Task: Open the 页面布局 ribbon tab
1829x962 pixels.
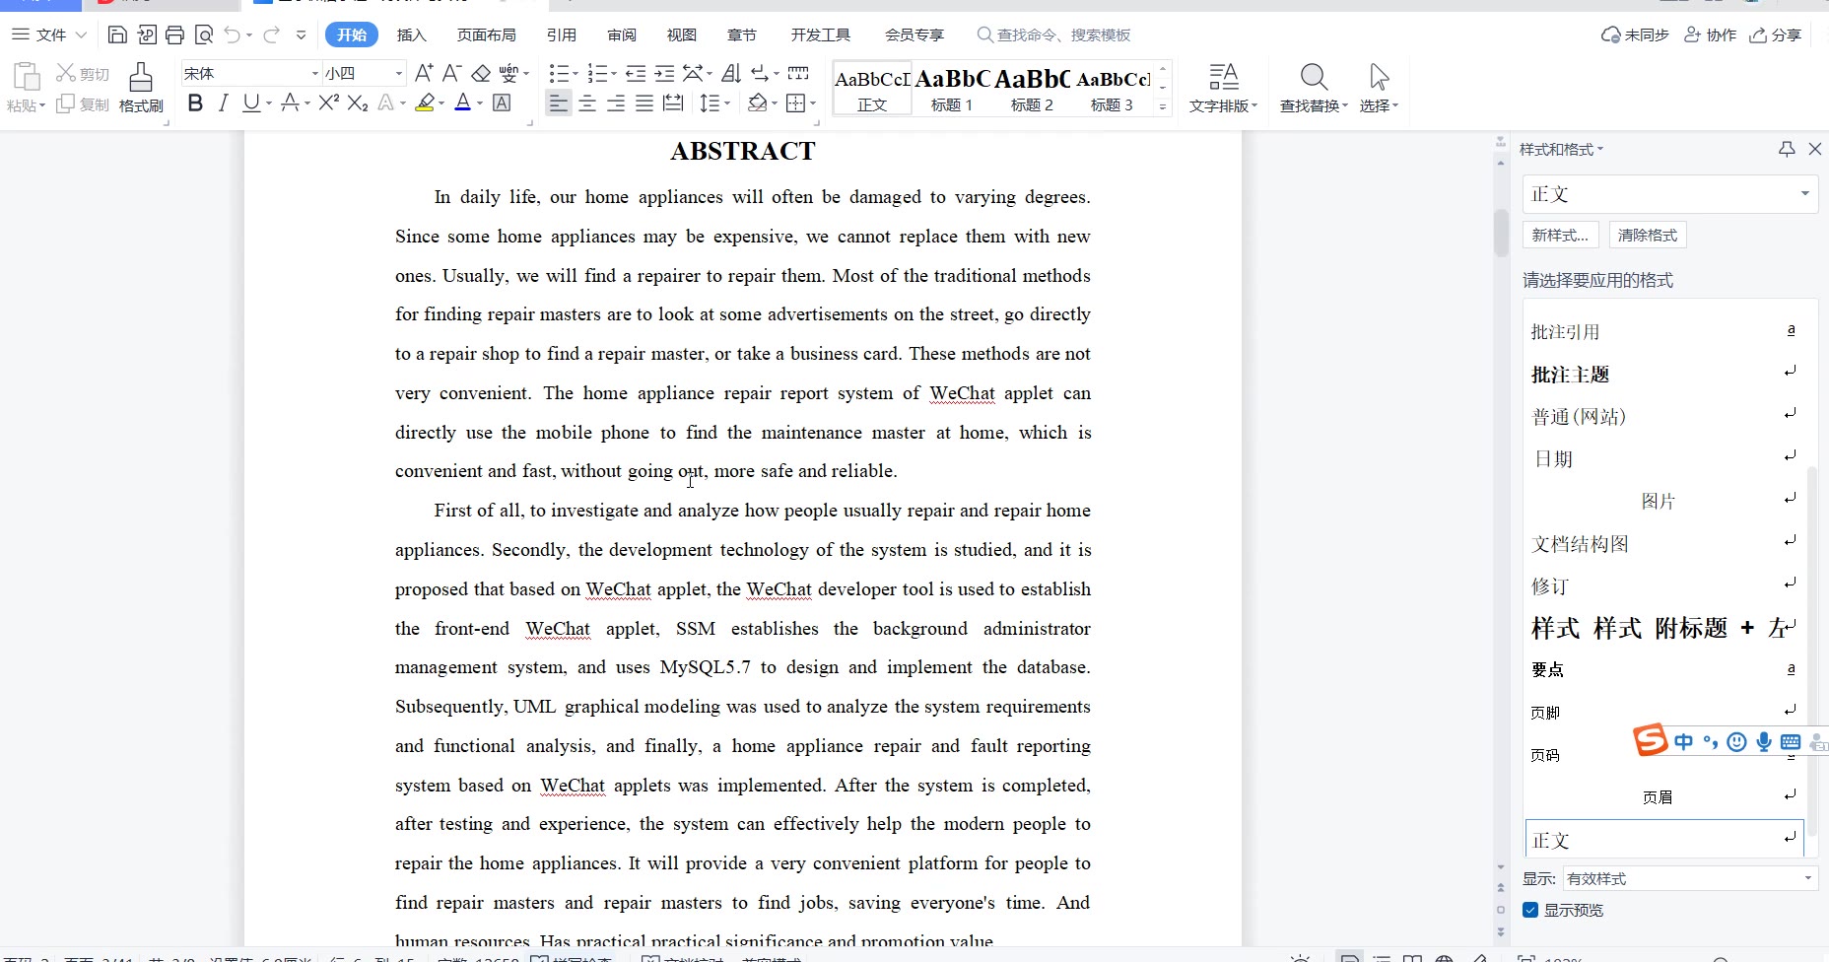Action: coord(486,35)
